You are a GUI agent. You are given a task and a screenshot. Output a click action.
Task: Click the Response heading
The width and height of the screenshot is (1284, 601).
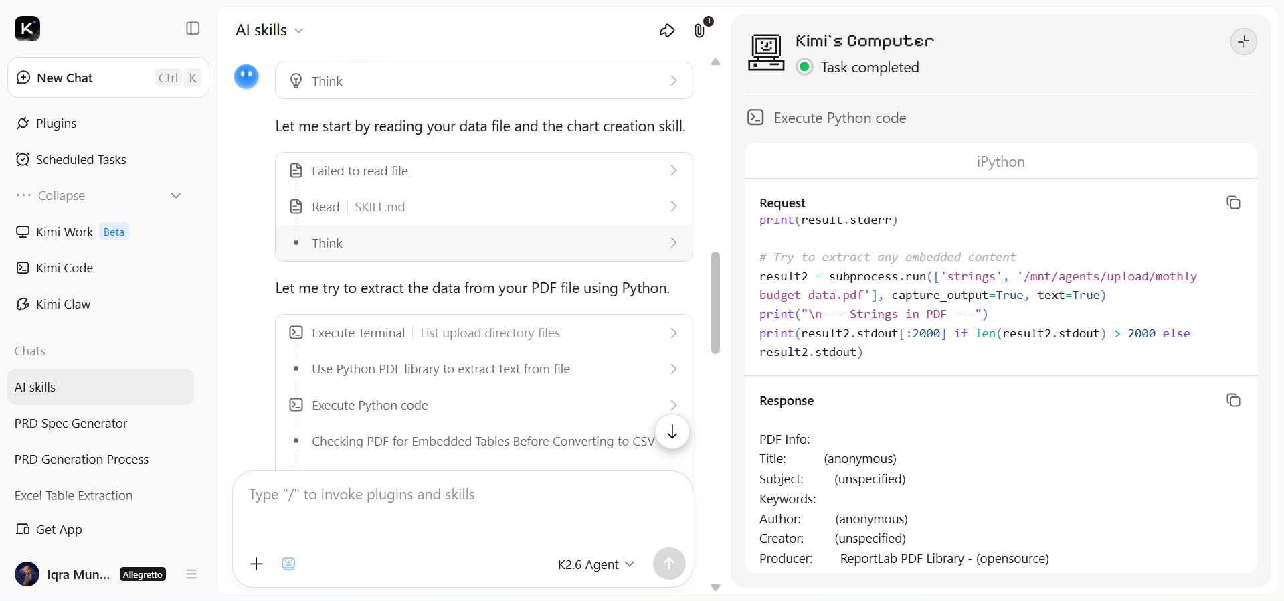787,400
